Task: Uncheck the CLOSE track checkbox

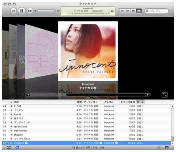Action: [x=11, y=106]
